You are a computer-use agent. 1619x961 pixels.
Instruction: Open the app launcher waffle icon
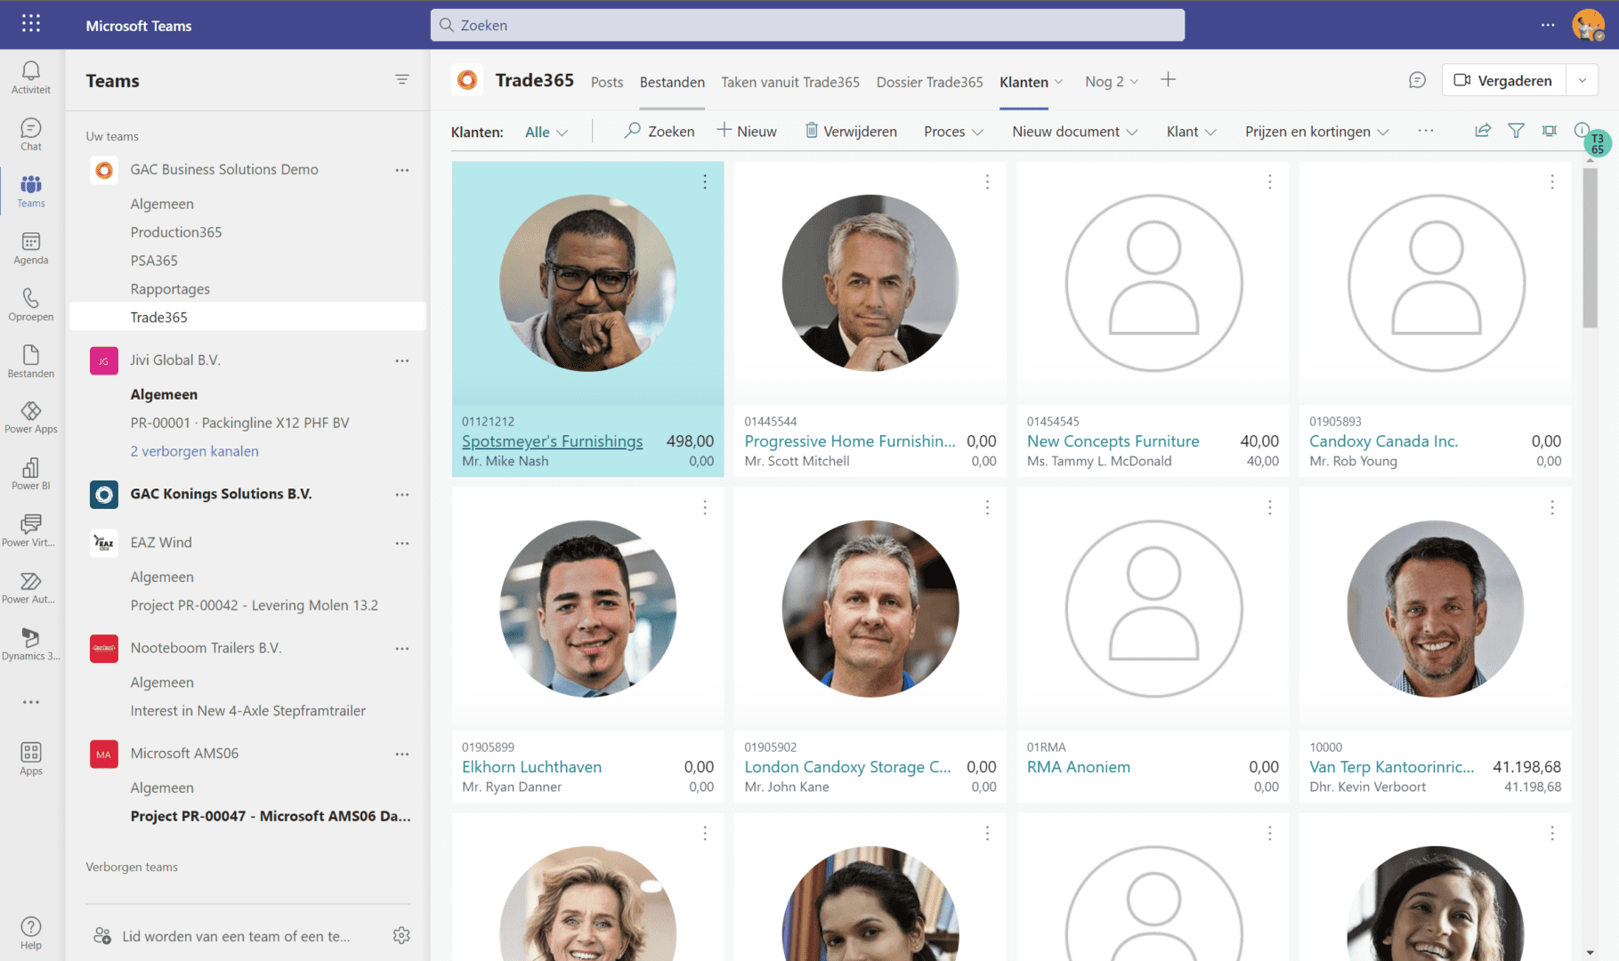[x=31, y=24]
